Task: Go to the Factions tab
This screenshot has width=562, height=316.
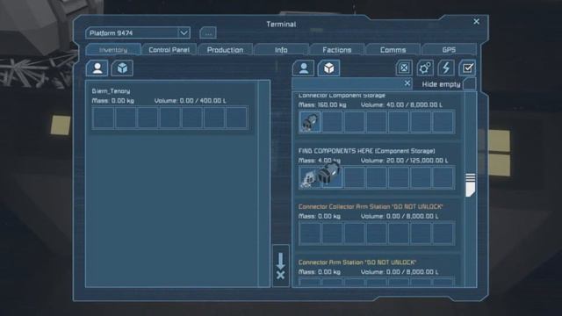Action: pyautogui.click(x=337, y=50)
